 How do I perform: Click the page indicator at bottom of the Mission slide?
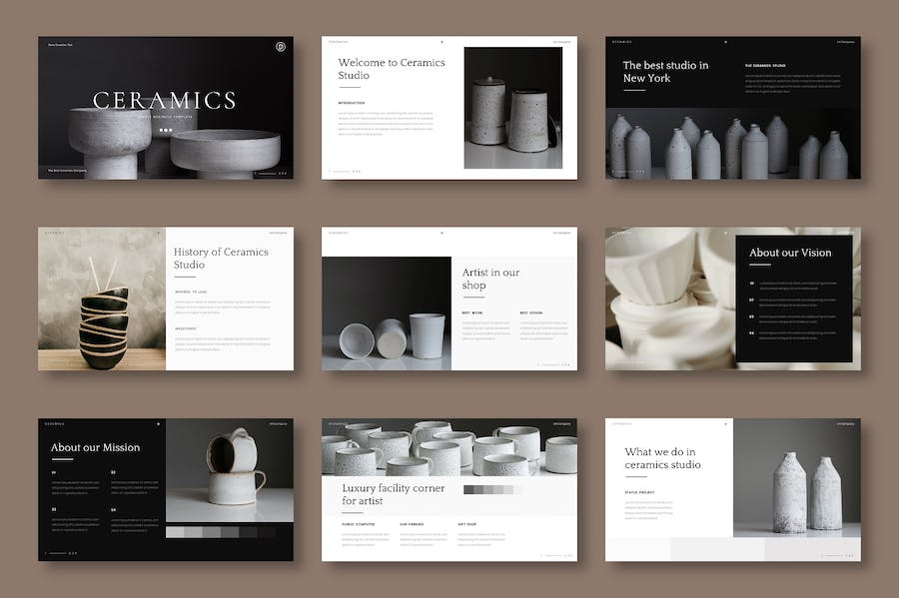(x=62, y=552)
